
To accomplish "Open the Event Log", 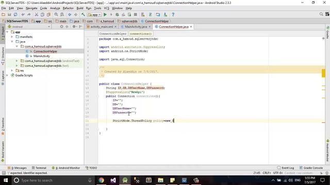I will click(x=286, y=168).
